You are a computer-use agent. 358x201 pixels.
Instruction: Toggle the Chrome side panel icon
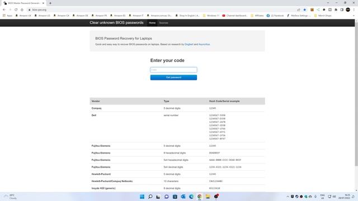342,10
